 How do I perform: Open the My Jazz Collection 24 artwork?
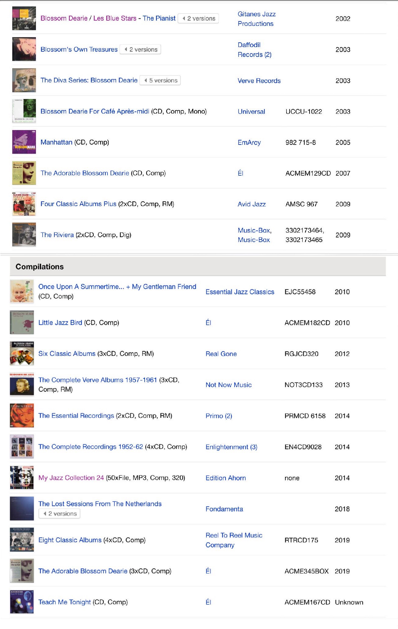tap(21, 478)
